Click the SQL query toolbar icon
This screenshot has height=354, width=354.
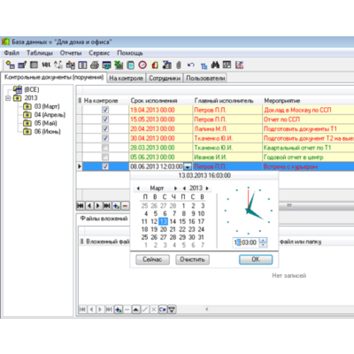pos(46,65)
